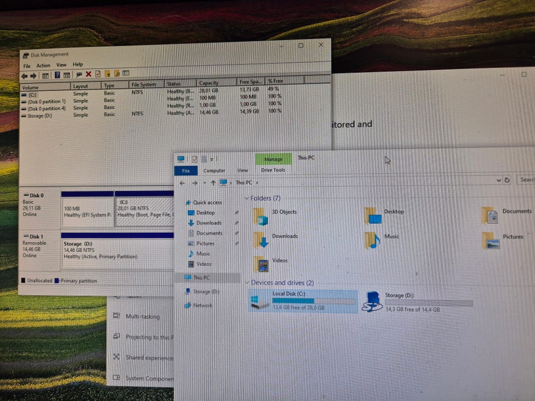
Task: Click the Action pane icon beside Help
Action: pyautogui.click(x=66, y=75)
